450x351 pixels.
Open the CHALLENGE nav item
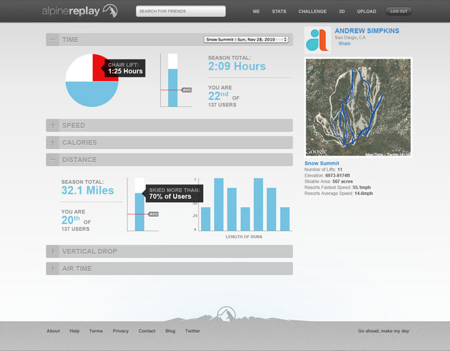coord(312,12)
